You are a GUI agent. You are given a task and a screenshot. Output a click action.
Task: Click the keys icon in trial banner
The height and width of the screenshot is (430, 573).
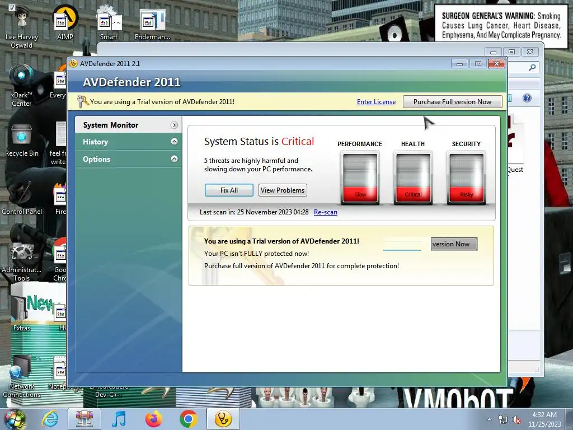[x=83, y=102]
